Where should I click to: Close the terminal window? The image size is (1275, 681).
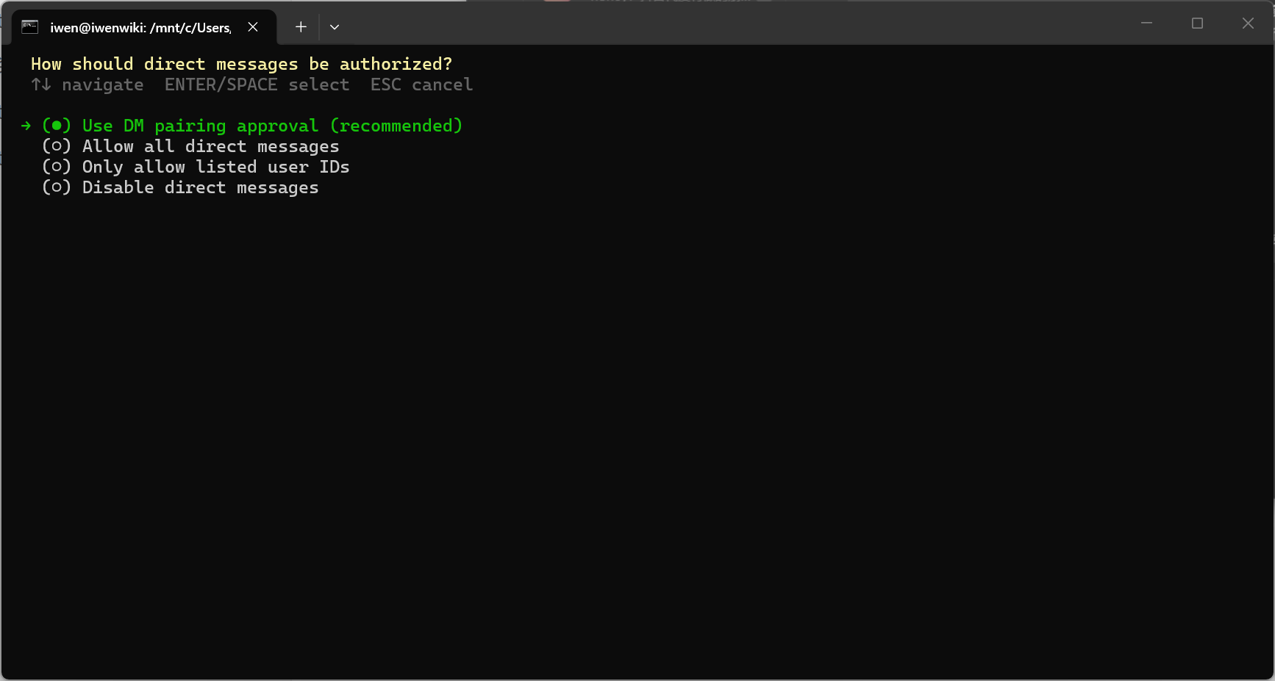1248,23
